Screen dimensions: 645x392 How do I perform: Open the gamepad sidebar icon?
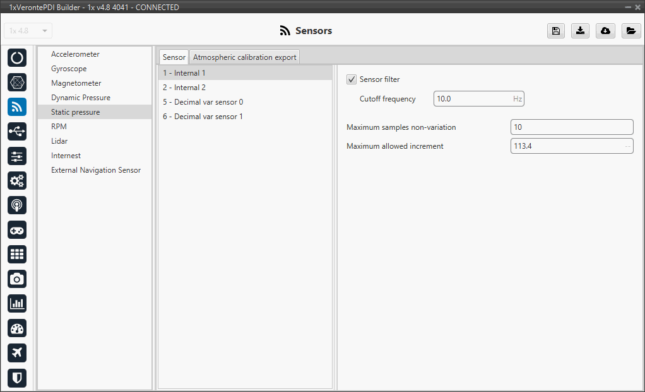point(17,230)
